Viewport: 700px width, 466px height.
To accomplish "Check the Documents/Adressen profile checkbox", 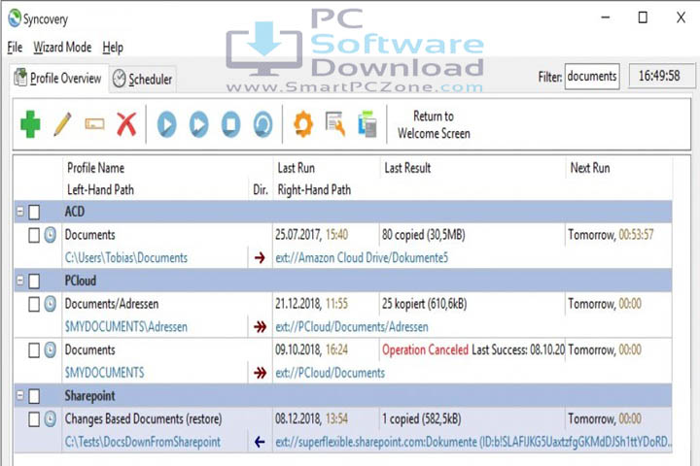I will [34, 304].
